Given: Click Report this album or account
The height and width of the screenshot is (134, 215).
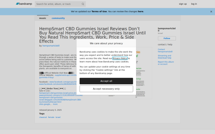Looking at the screenshot, I should 166,63.
